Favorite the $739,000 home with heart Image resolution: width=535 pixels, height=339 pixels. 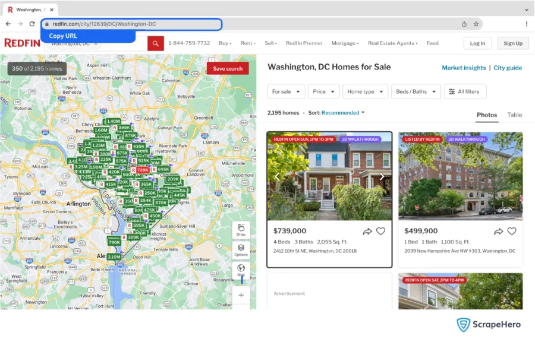click(381, 232)
